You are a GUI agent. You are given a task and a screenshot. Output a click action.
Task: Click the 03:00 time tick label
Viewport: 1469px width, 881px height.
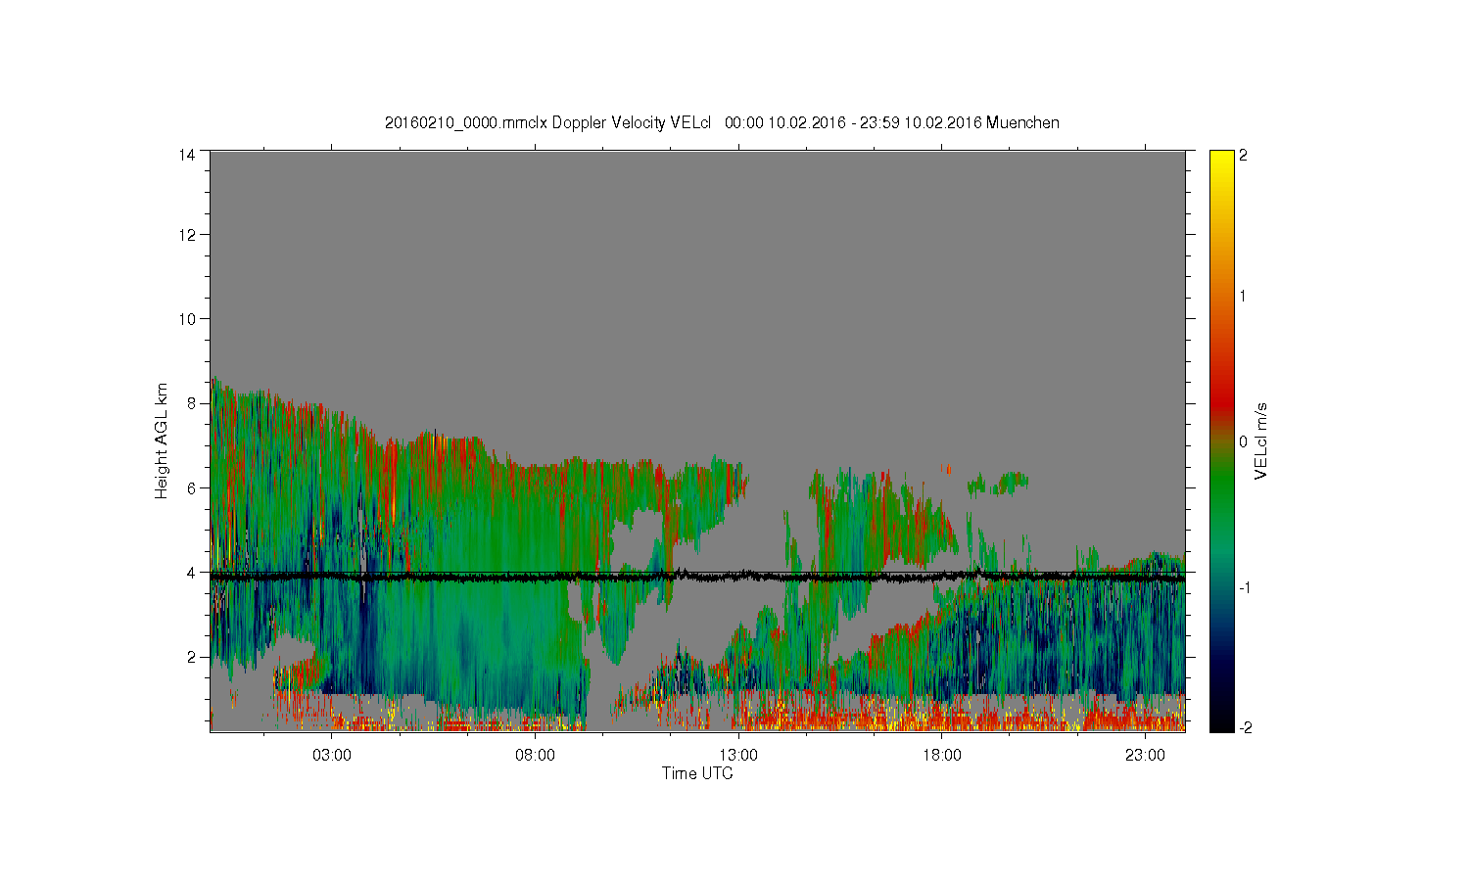coord(332,755)
